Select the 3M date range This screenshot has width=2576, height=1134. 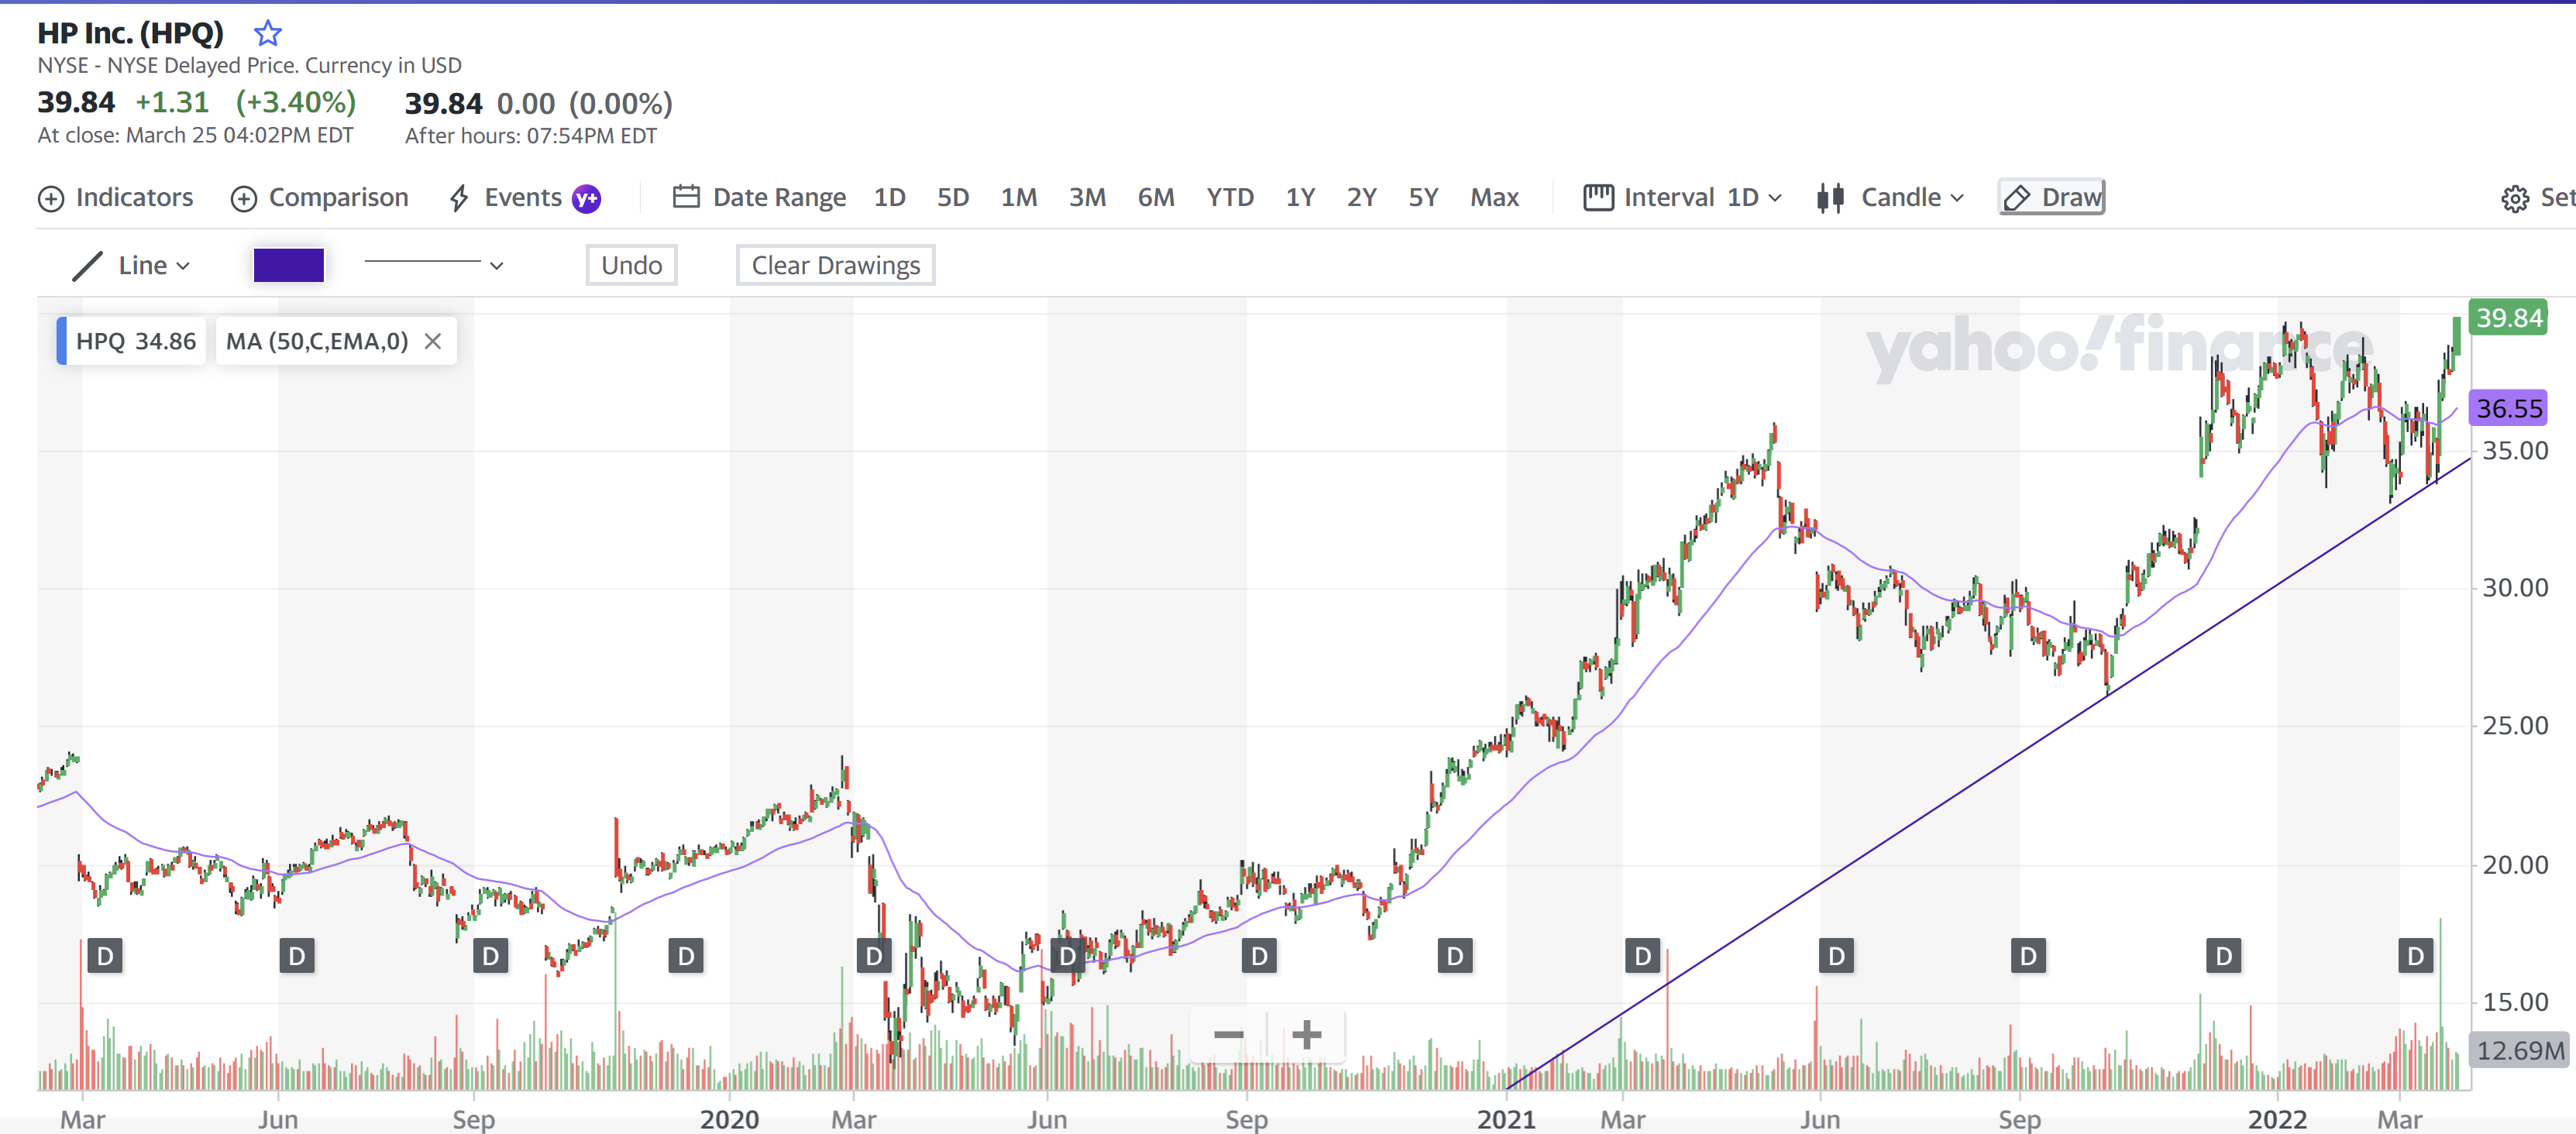(x=1087, y=198)
